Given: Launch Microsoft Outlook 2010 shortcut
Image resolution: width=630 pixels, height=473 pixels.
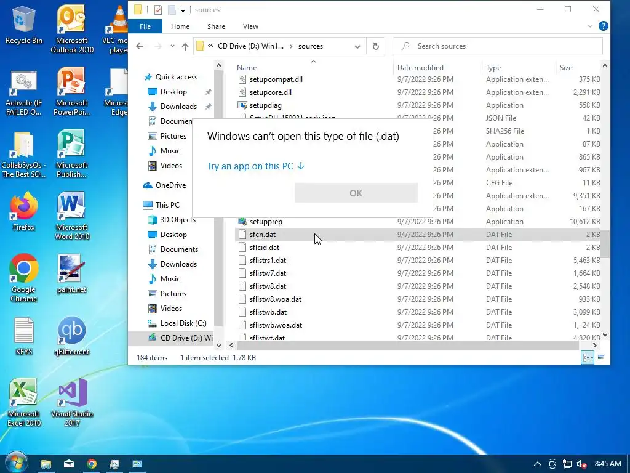Looking at the screenshot, I should point(71,29).
